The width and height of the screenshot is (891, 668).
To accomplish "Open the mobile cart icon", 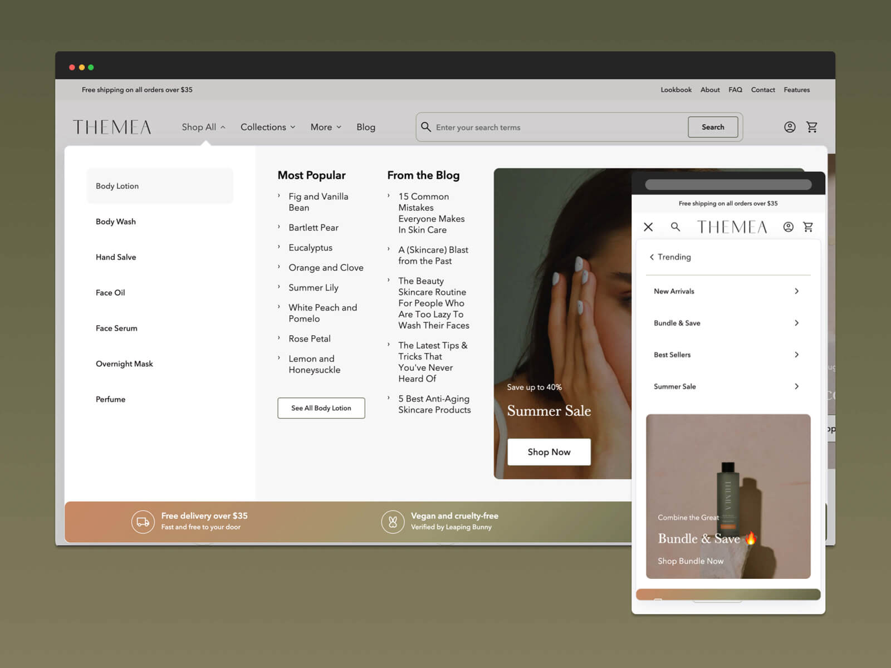I will point(808,227).
